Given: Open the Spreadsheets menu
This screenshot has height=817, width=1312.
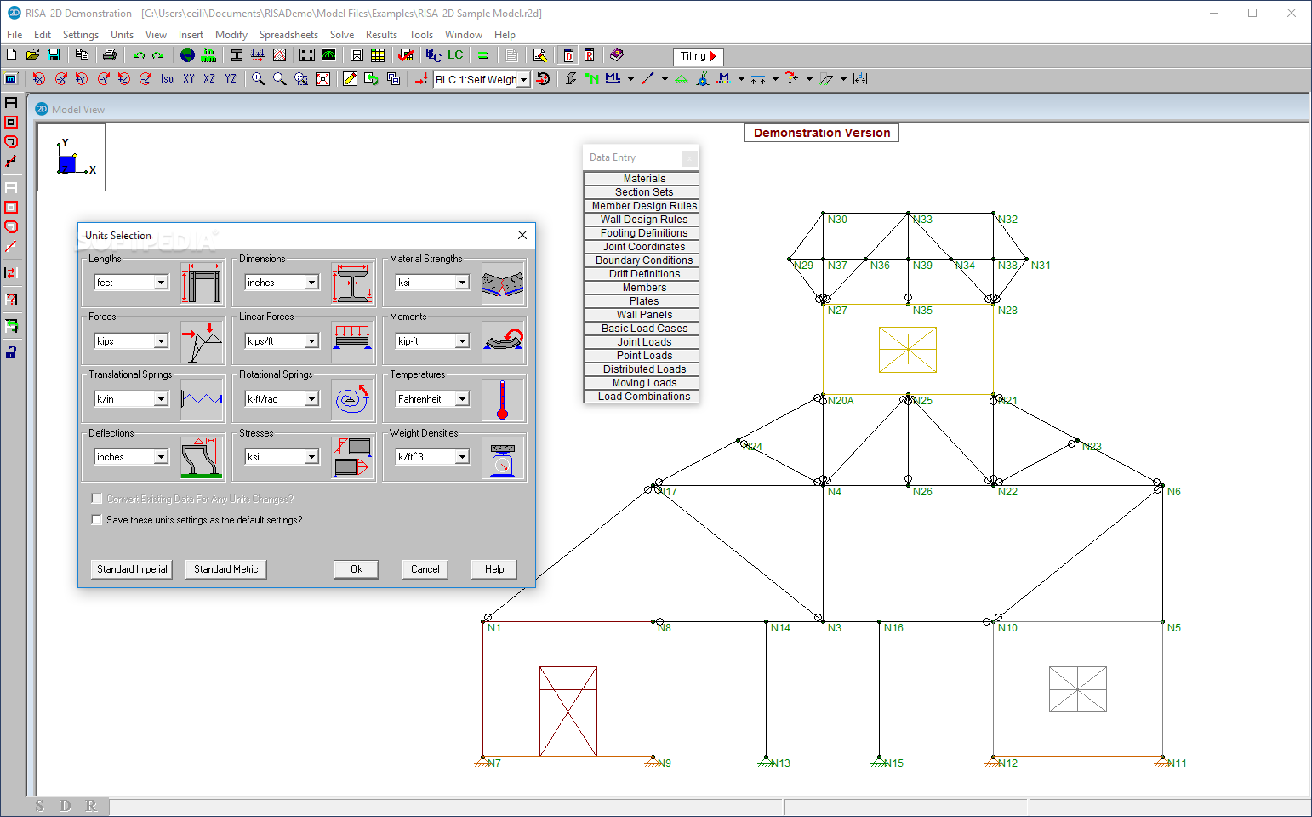Looking at the screenshot, I should coord(288,35).
